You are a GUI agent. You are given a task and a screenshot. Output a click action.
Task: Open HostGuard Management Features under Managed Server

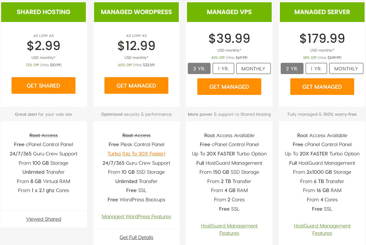(x=322, y=230)
